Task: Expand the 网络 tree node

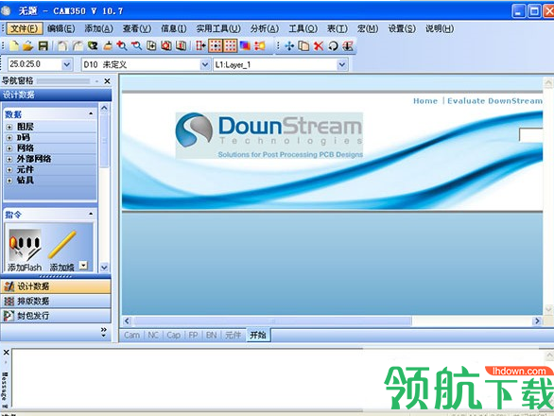Action: pyautogui.click(x=9, y=148)
